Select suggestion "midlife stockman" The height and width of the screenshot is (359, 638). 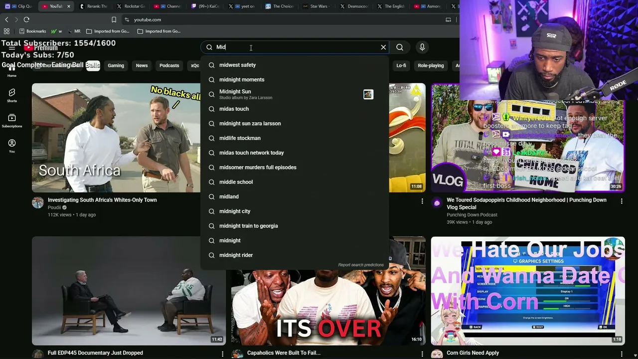click(295, 138)
